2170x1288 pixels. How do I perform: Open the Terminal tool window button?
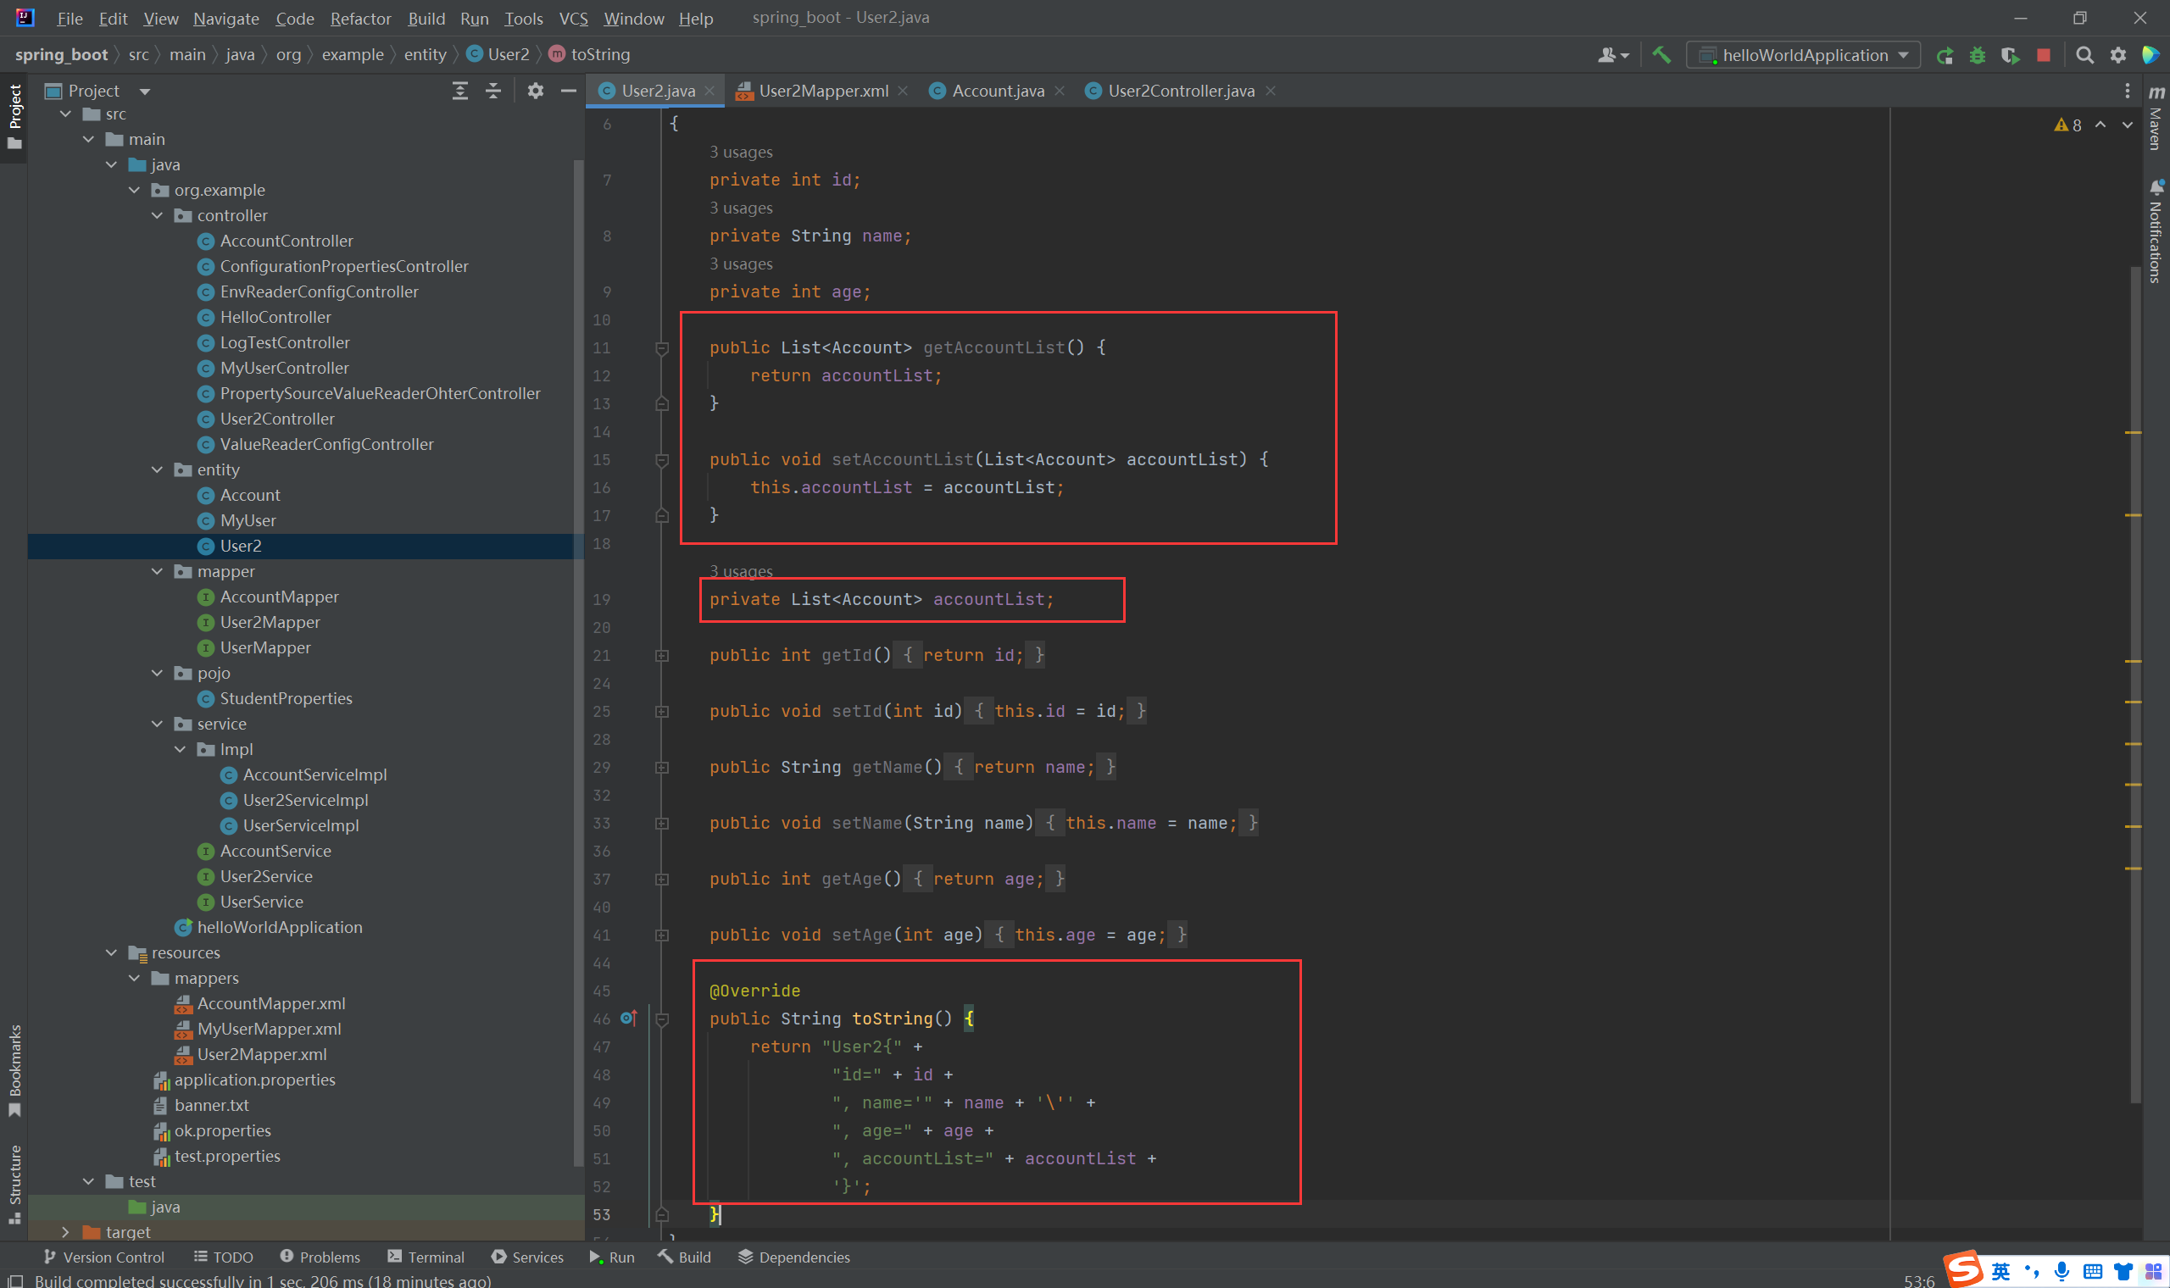pyautogui.click(x=426, y=1257)
